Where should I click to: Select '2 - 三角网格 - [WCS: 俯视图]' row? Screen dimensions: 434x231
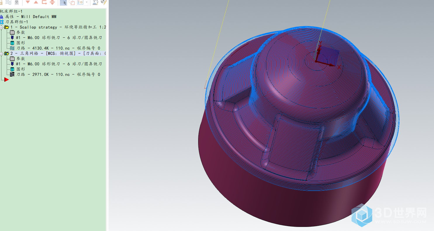[x=58, y=53]
